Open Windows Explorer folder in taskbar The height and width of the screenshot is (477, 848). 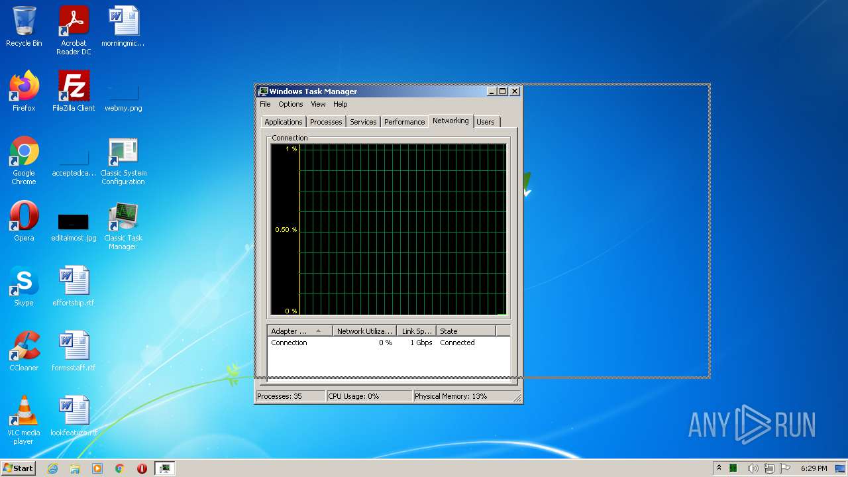(x=75, y=468)
